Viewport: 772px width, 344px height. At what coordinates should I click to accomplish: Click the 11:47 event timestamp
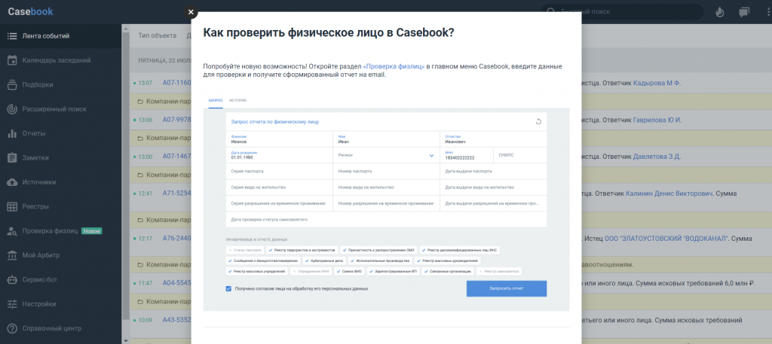146,283
